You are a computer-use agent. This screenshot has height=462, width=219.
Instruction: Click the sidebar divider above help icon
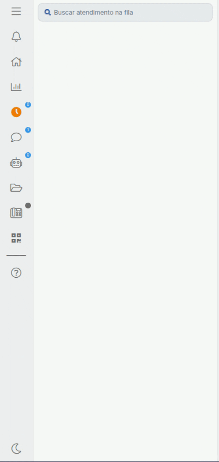16,255
